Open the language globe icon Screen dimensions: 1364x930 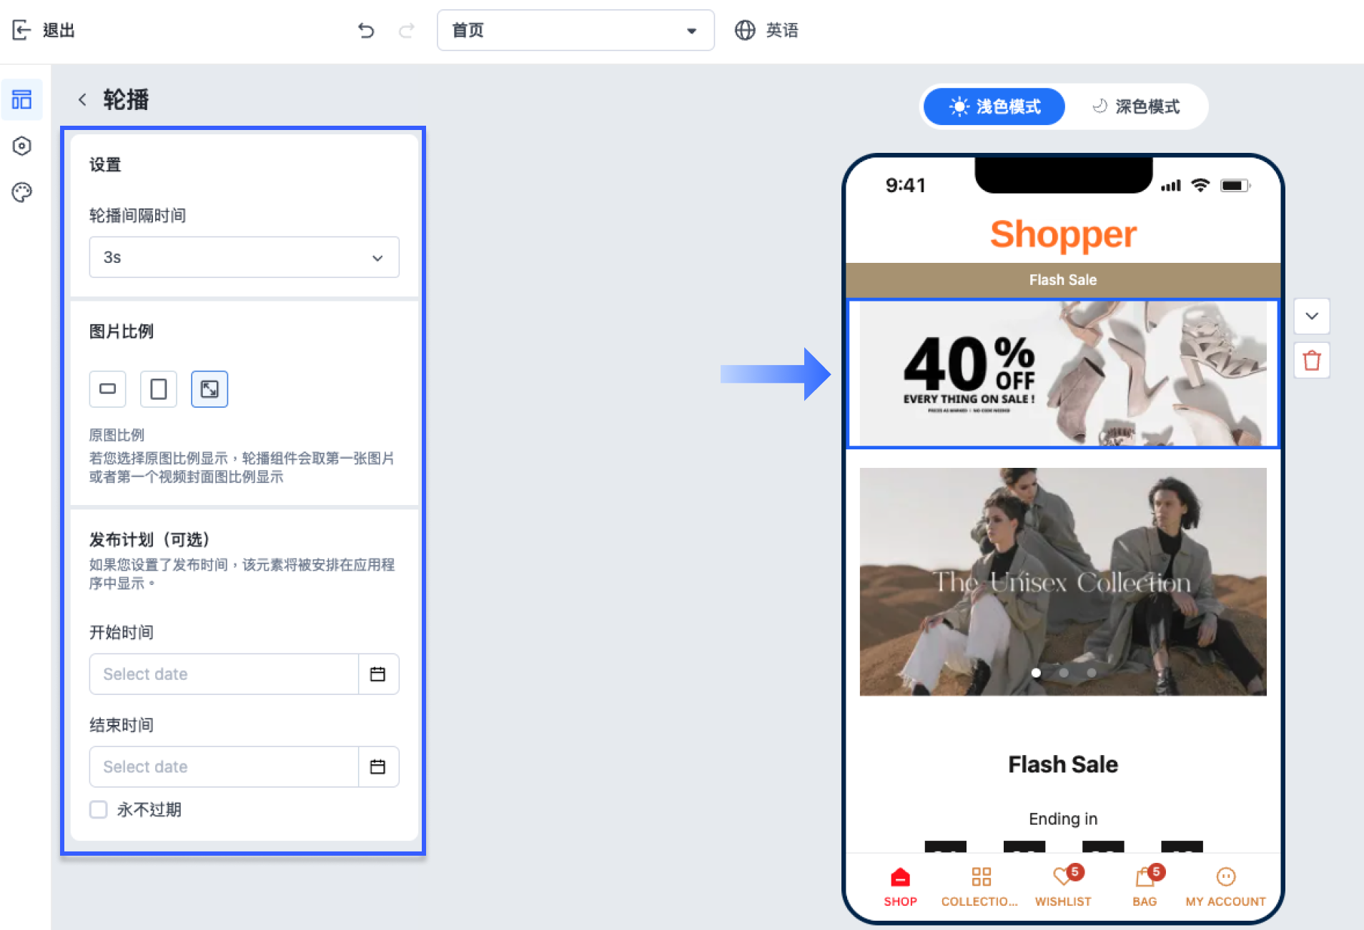click(x=745, y=30)
